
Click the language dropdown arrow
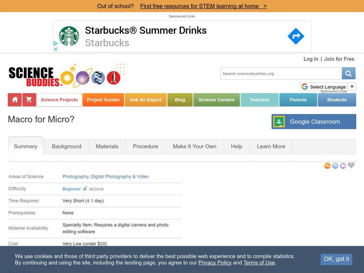tap(352, 87)
